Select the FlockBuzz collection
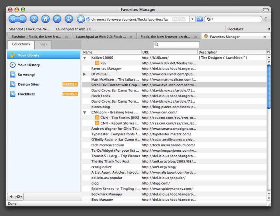Viewport: 280px width, 216px height. (x=44, y=94)
